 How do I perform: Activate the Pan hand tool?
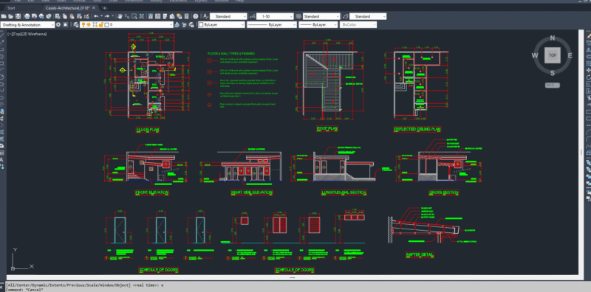pos(120,16)
